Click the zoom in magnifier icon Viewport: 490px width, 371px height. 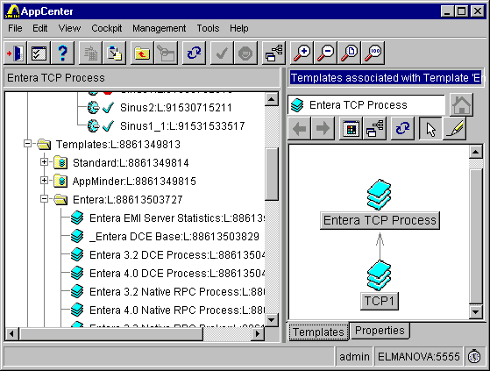click(302, 53)
